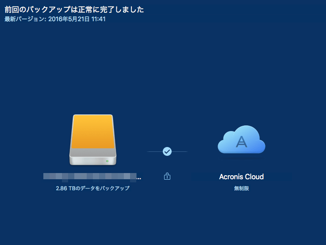Click the orange source drive icon
Viewport: 326px width, 245px height.
point(93,139)
